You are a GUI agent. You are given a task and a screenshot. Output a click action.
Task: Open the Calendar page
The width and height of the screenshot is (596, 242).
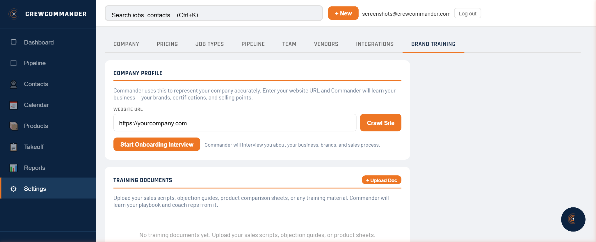pyautogui.click(x=48, y=105)
